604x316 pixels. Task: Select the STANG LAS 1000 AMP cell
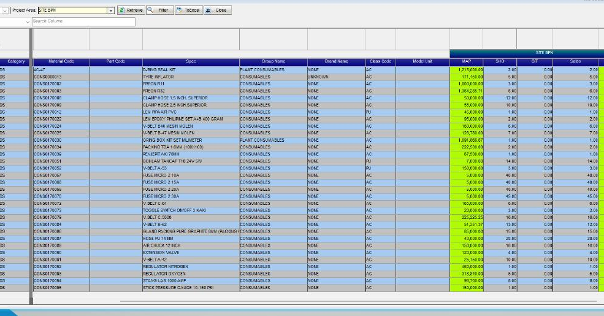point(191,280)
